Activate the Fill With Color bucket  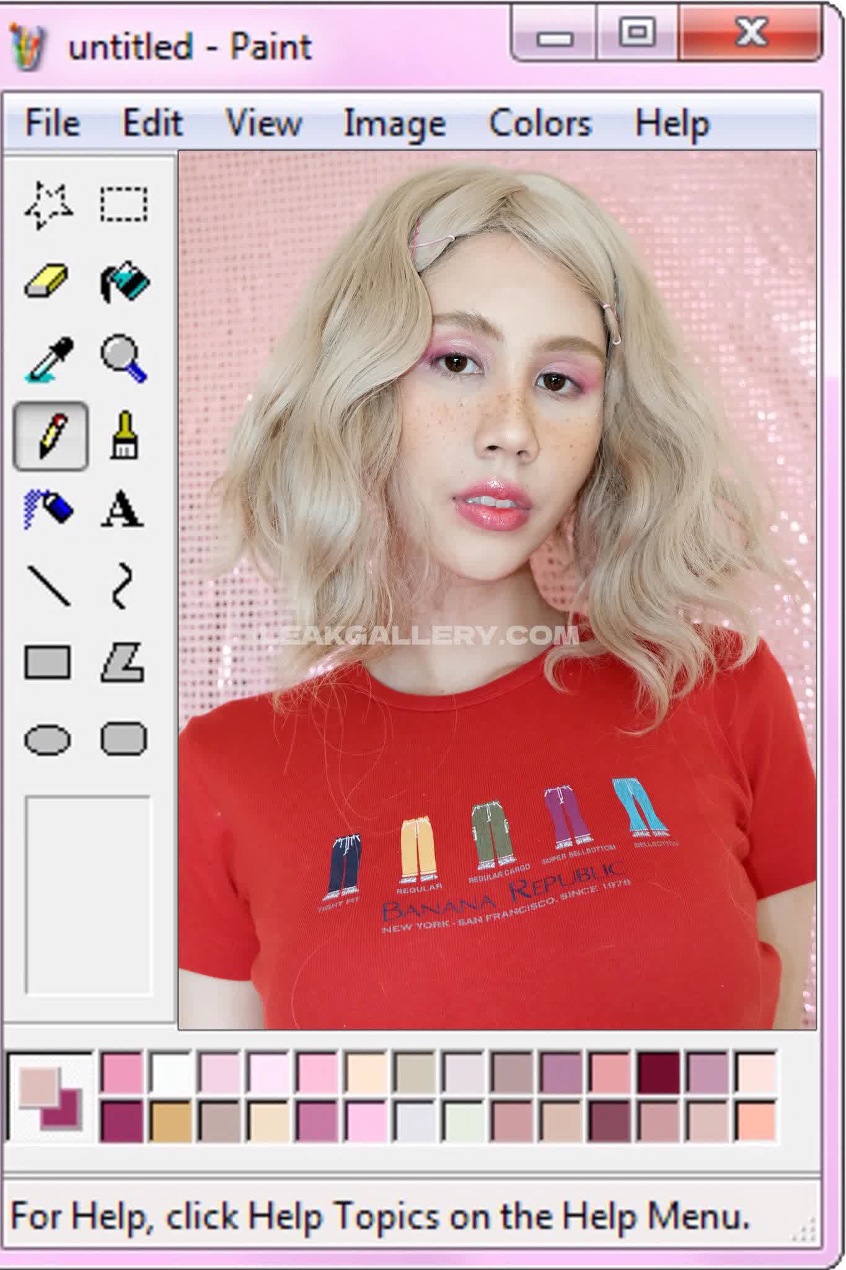(x=125, y=282)
